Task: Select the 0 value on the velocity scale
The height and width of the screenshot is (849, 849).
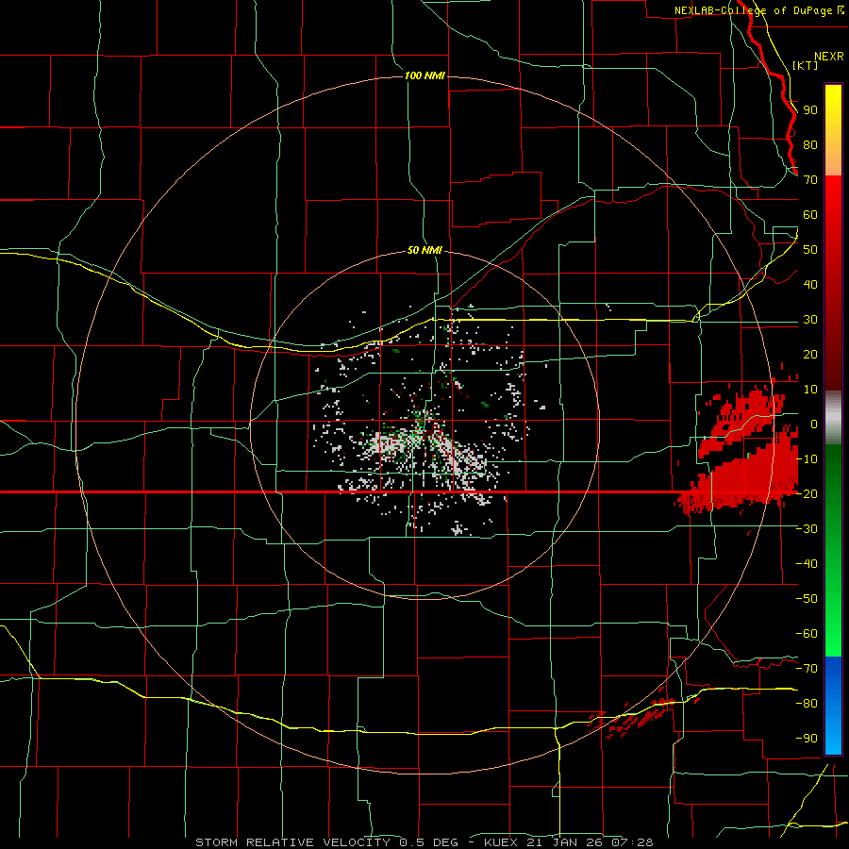Action: [x=814, y=424]
